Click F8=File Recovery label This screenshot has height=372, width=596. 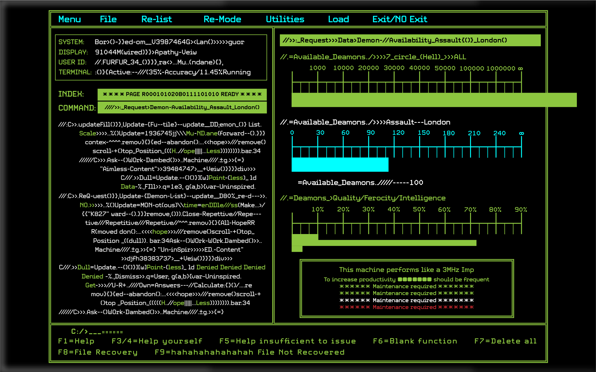click(98, 352)
